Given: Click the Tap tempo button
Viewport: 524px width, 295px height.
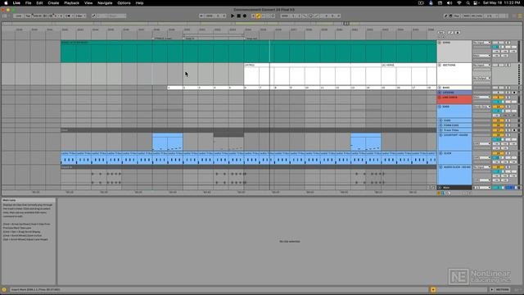Looking at the screenshot, I should pyautogui.click(x=28, y=16).
